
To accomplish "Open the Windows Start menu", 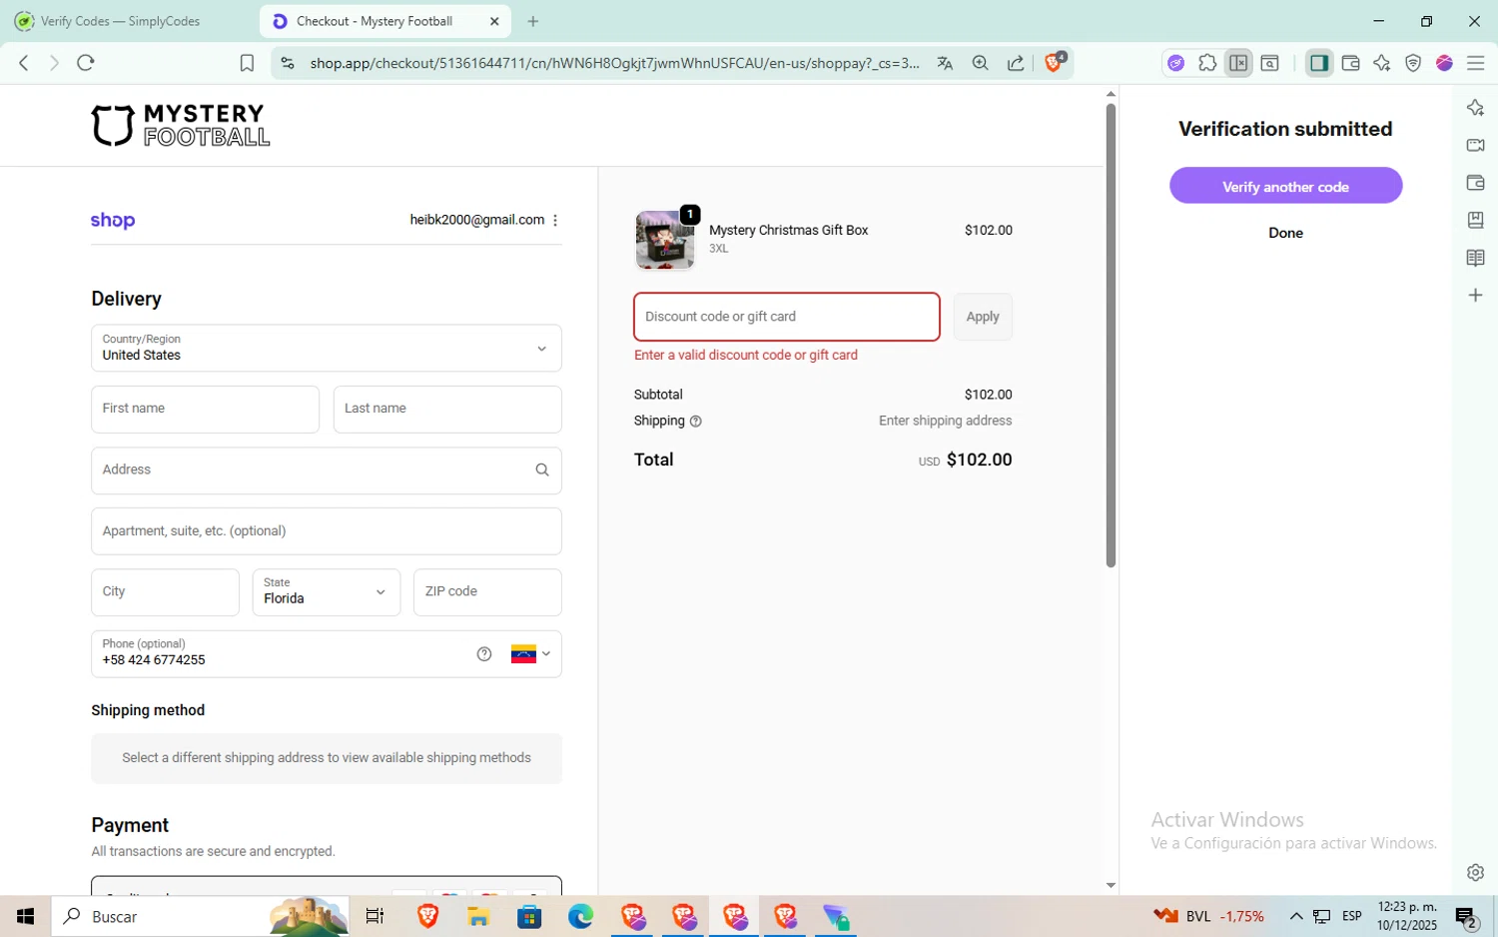I will pos(26,916).
